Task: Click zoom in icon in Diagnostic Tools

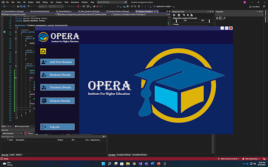Action: (184, 15)
